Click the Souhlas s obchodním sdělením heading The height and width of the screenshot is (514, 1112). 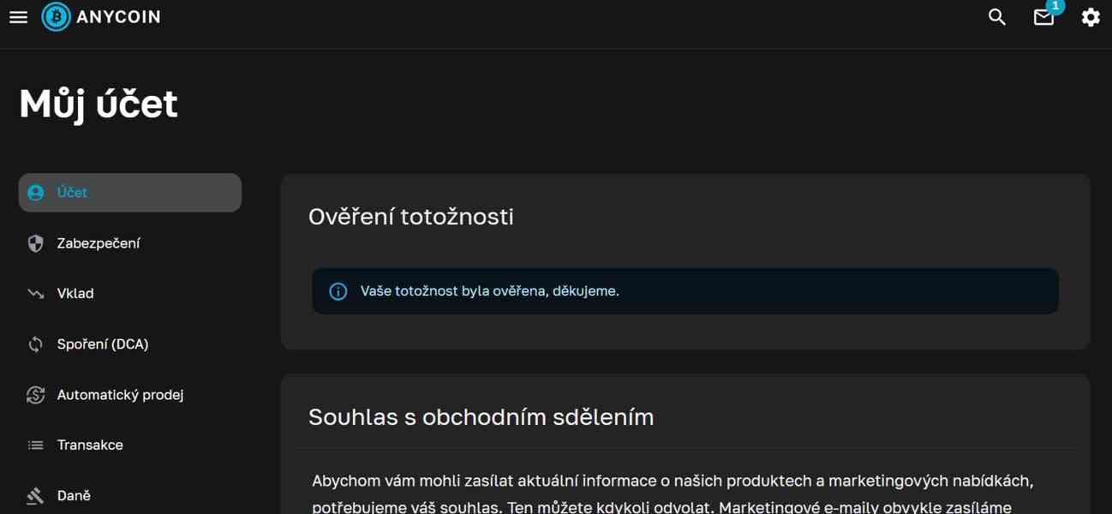coord(481,417)
